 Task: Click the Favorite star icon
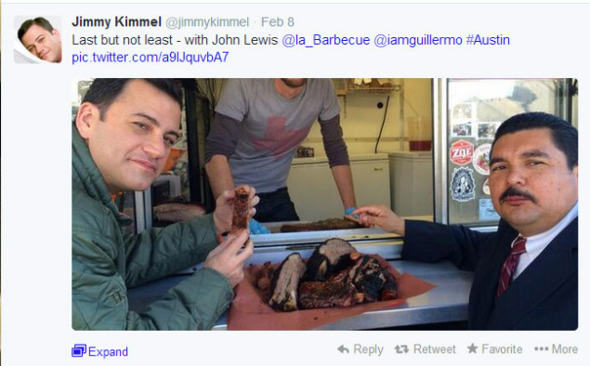(472, 348)
